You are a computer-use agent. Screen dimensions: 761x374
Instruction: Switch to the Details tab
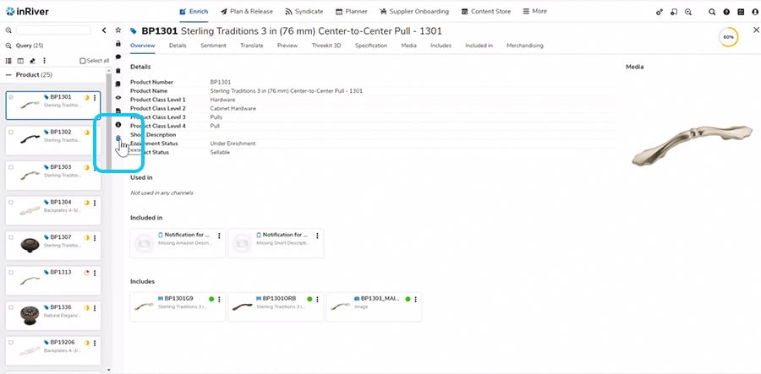tap(178, 46)
